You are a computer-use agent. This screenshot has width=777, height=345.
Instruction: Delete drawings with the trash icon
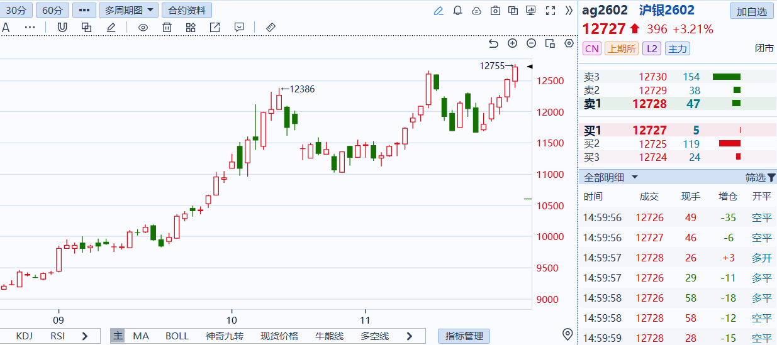(x=167, y=28)
